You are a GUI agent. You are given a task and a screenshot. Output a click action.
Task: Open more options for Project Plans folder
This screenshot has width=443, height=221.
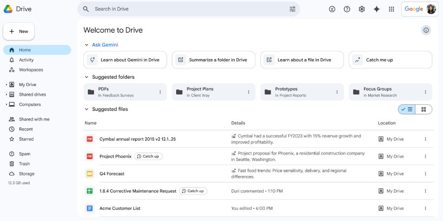point(249,92)
